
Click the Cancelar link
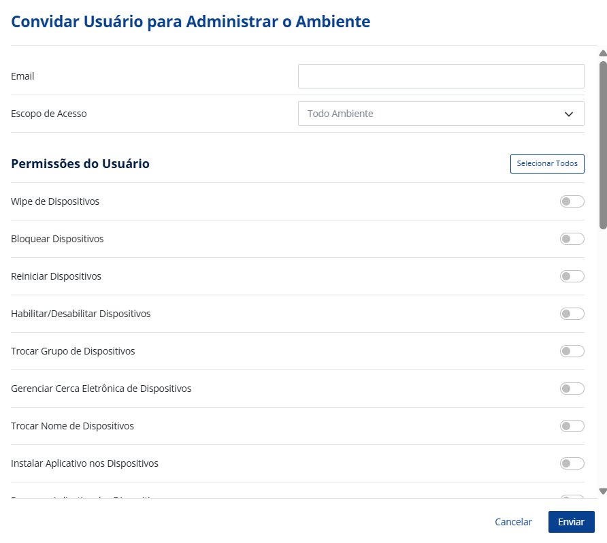[x=513, y=522]
